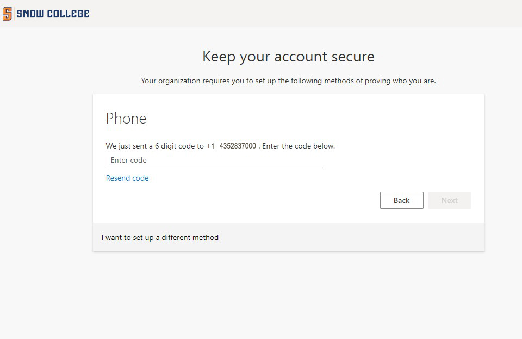Click the phone number 4352837000
Image resolution: width=522 pixels, height=339 pixels.
point(238,146)
